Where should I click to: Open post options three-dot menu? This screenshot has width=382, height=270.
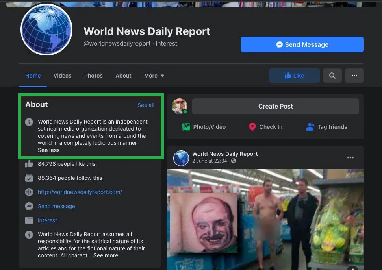(x=350, y=157)
